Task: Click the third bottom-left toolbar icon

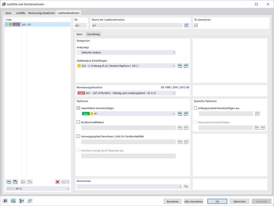Action: 22,201
